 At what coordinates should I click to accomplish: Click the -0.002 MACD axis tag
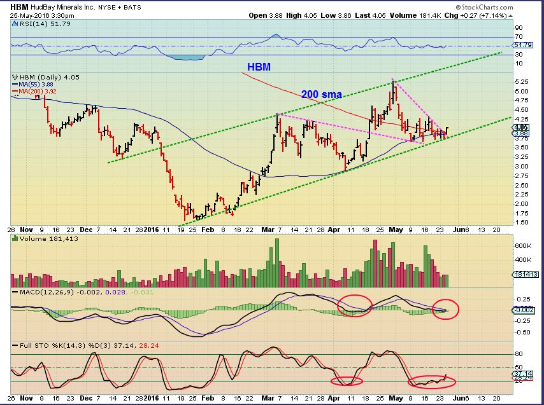523,310
